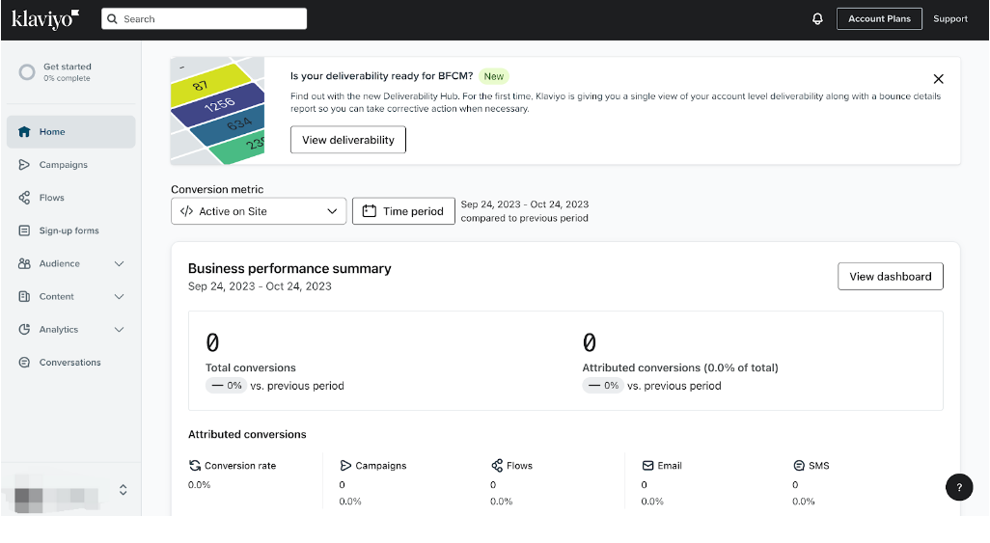Viewport: 990px width, 543px height.
Task: Click the New badge in banner
Action: (494, 76)
